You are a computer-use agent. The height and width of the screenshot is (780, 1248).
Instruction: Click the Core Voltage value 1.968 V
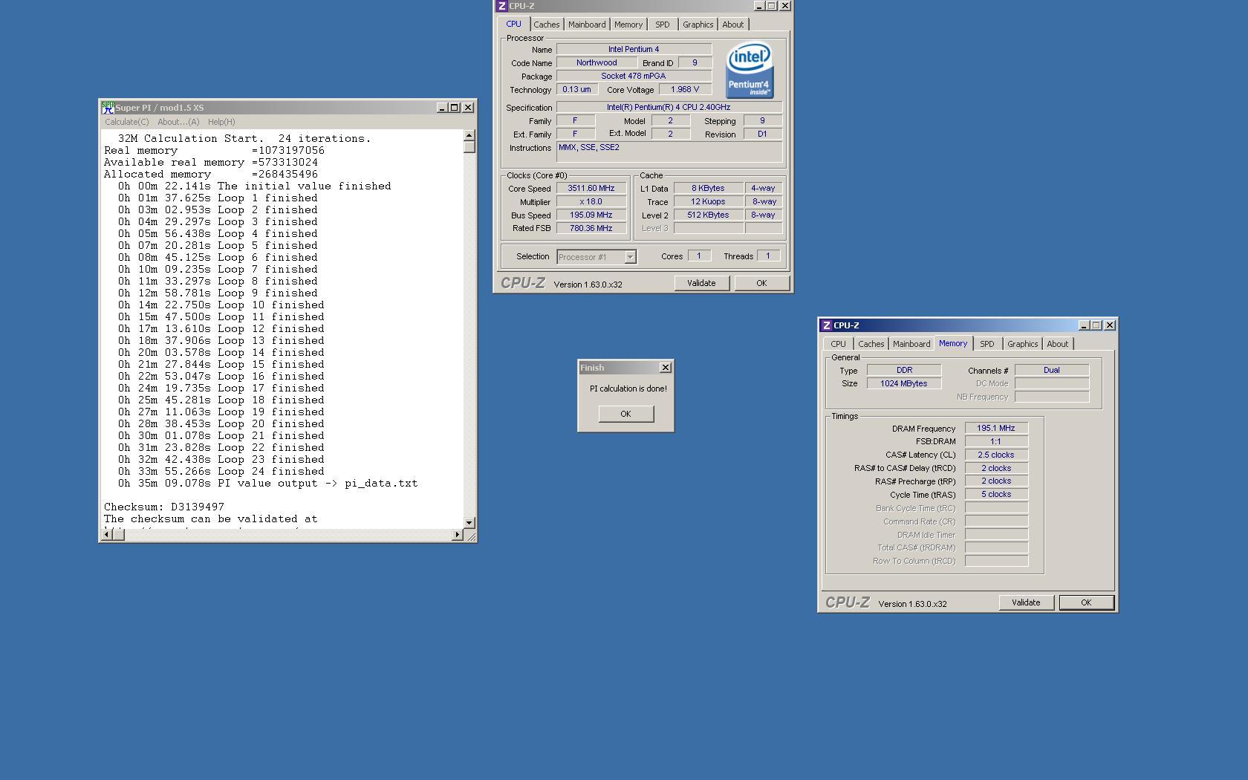point(685,90)
